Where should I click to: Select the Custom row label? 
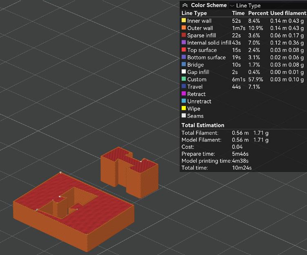point(197,79)
